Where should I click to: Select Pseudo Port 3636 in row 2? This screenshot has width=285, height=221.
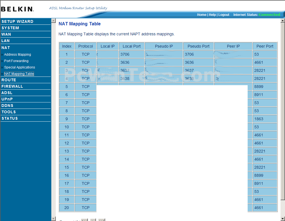(x=199, y=62)
